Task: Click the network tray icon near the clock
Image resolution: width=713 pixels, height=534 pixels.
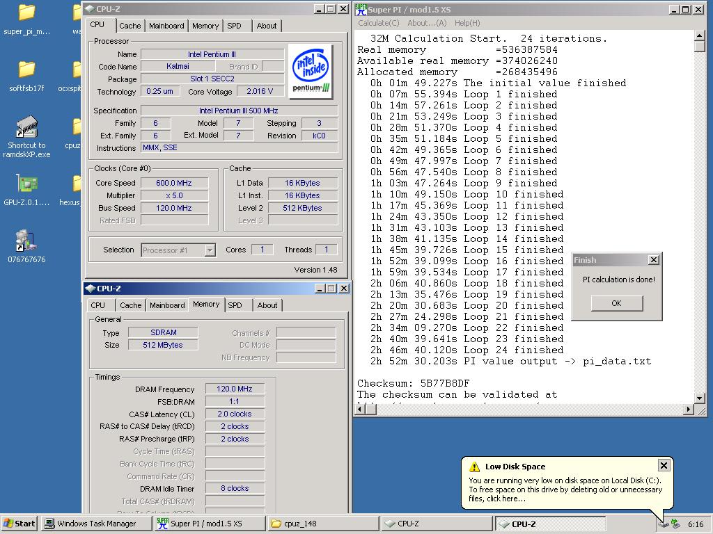Action: click(675, 524)
